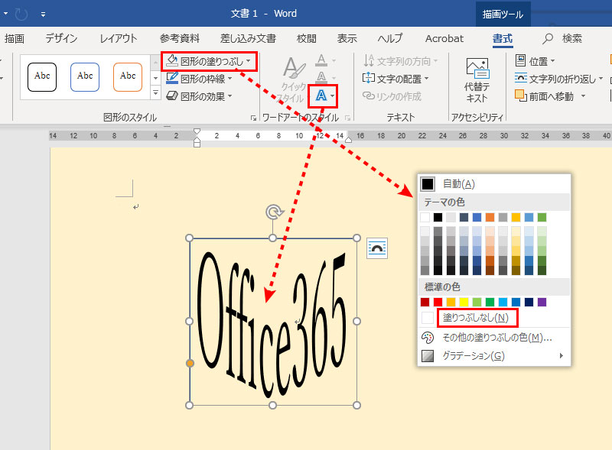Open the ワードアートのスタイル dialog launcher
This screenshot has width=612, height=450.
347,118
